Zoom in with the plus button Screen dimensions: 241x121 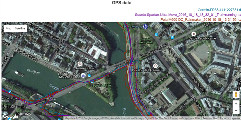(236, 104)
